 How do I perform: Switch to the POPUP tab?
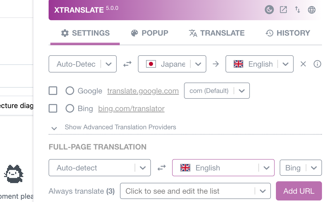pyautogui.click(x=150, y=33)
